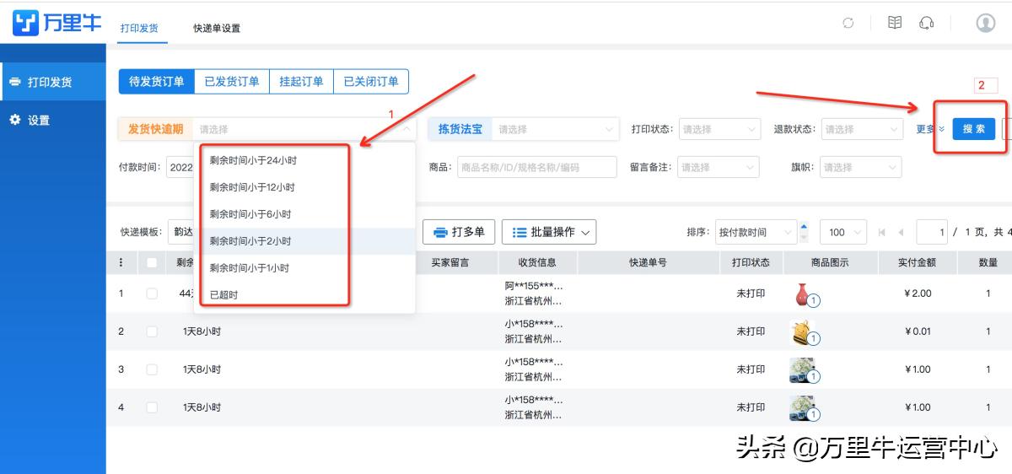Select the checkbox for order row 1
1012x474 pixels.
152,294
